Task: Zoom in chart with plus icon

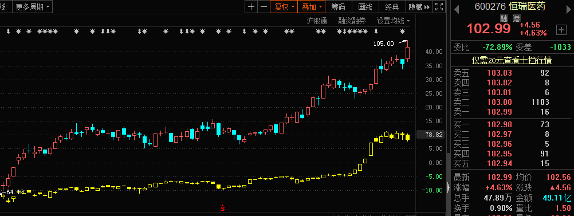Action: click(251, 7)
